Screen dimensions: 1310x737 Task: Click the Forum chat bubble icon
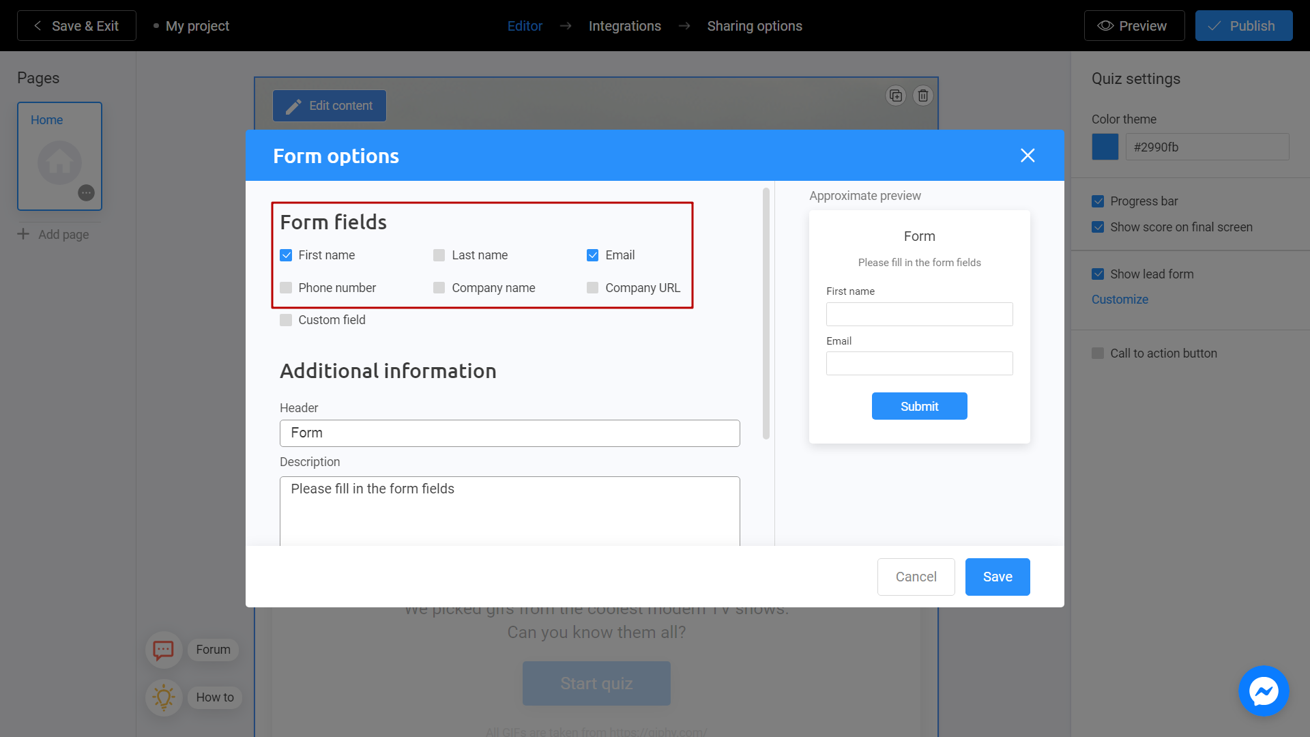point(164,650)
